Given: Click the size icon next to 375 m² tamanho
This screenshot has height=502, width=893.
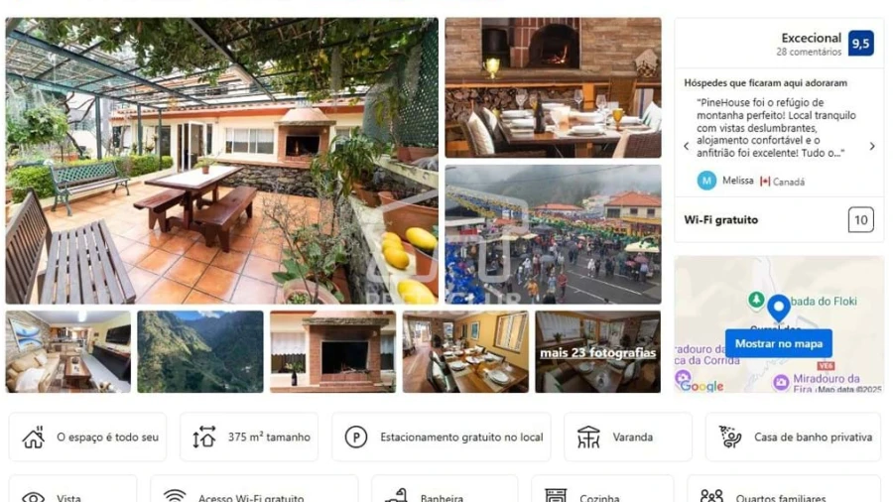Looking at the screenshot, I should click(203, 438).
